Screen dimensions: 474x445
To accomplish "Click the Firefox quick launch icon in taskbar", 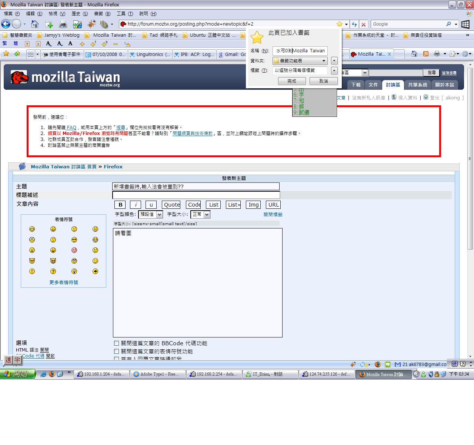I will pyautogui.click(x=51, y=374).
